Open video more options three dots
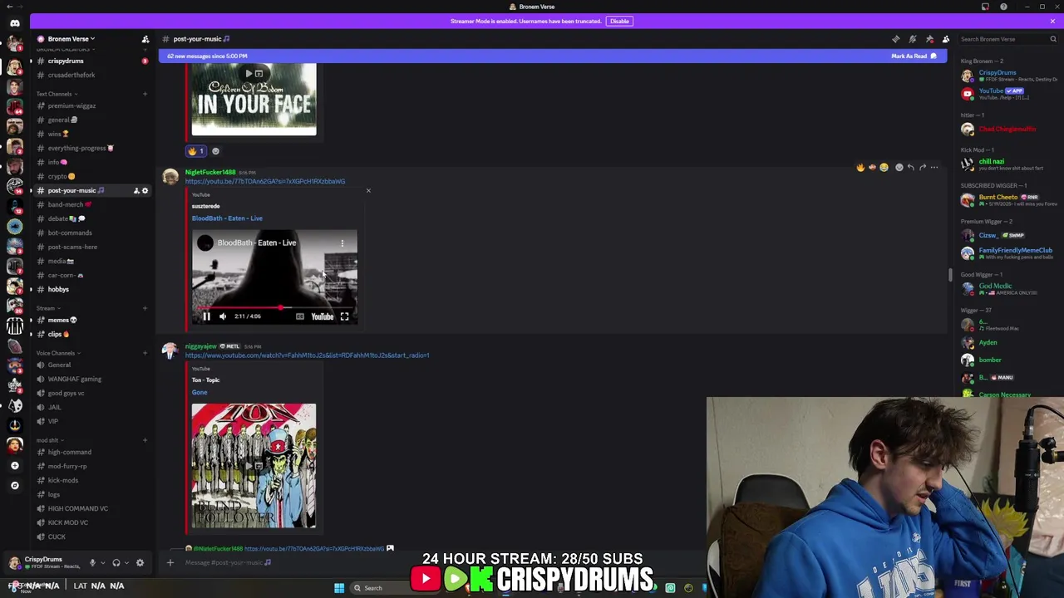The image size is (1064, 598). pos(342,243)
